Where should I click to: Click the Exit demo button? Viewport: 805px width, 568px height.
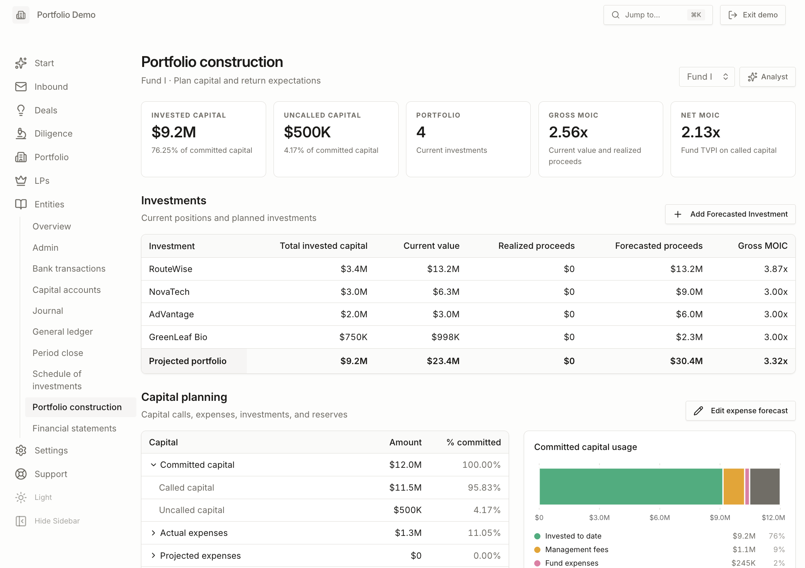point(753,15)
